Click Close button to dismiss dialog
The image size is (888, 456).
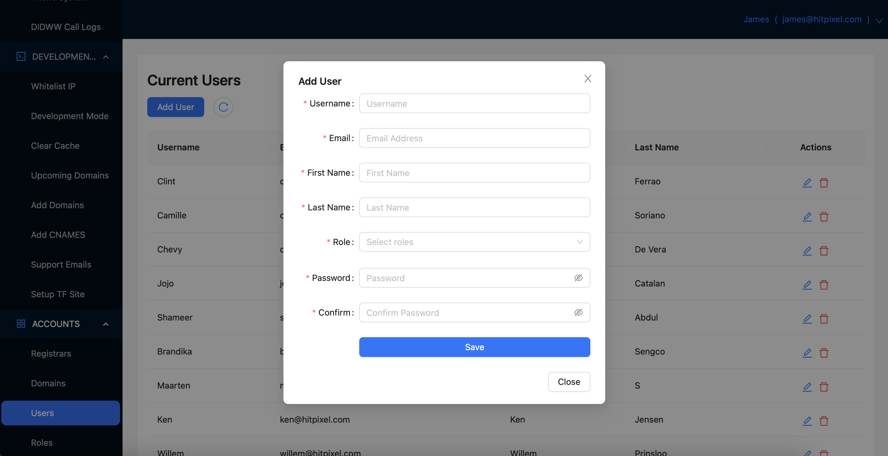[x=568, y=381]
